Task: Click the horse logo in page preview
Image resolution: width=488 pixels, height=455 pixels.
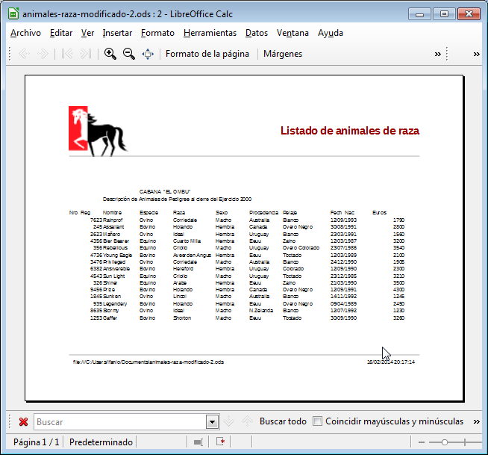Action: [x=98, y=131]
